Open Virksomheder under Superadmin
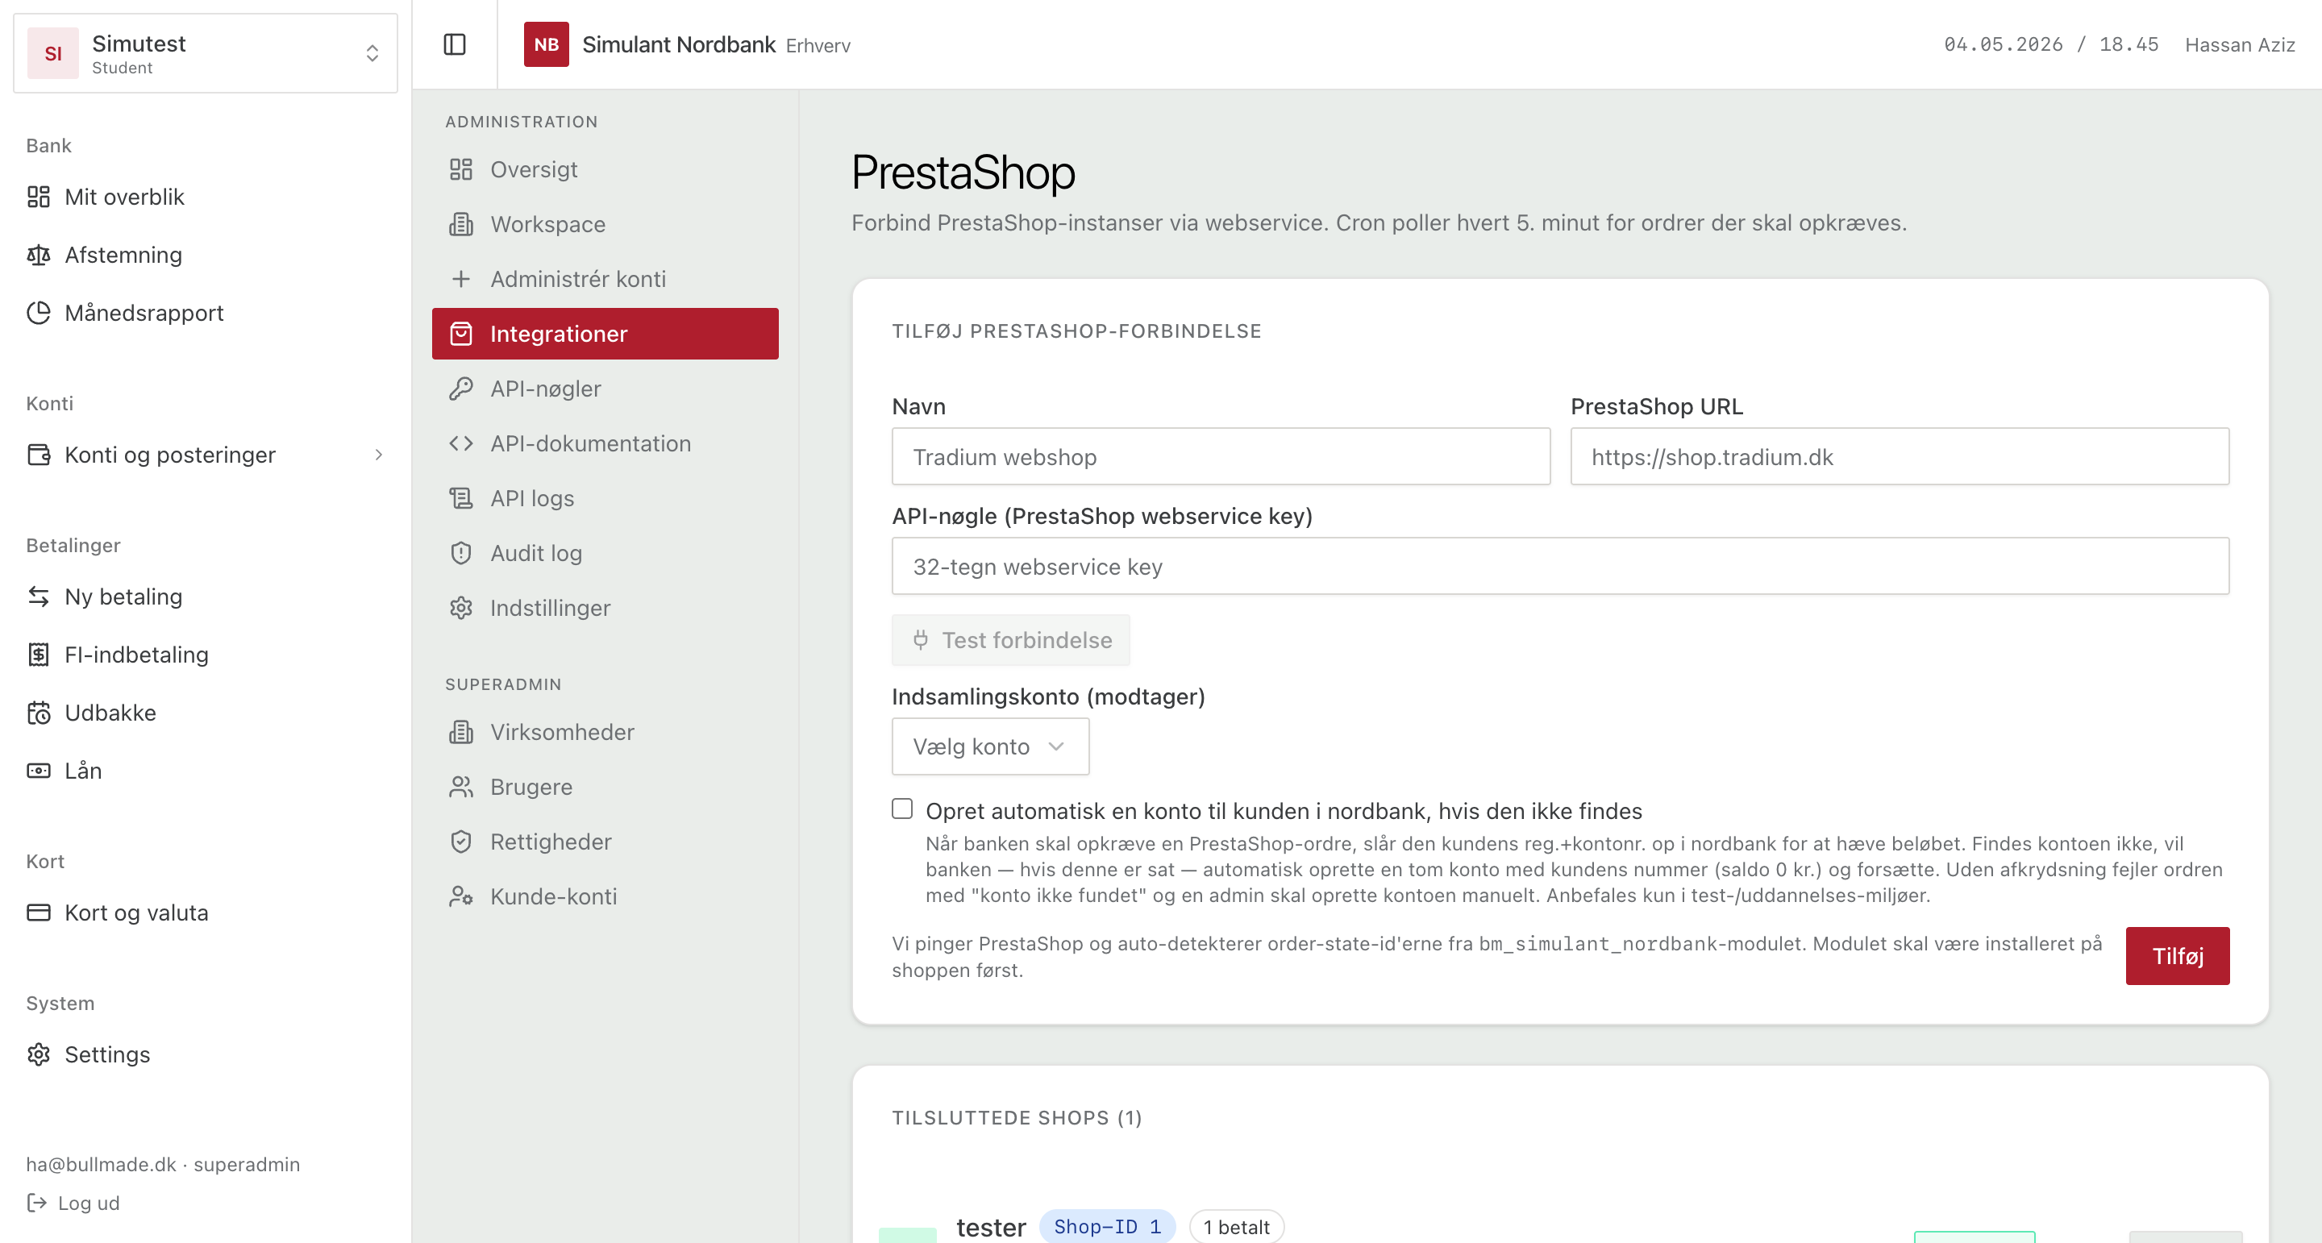 605,732
